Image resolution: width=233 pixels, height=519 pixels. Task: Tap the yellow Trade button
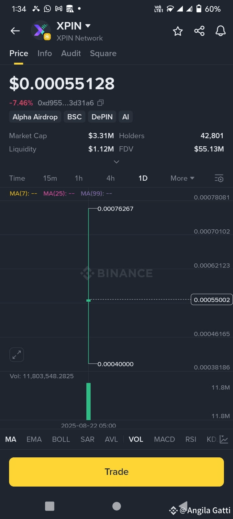point(116,472)
